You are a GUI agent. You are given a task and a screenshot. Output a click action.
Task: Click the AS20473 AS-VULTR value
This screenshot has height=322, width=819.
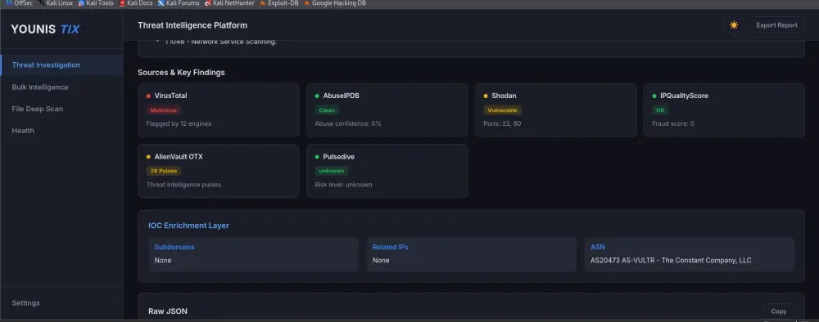coord(671,261)
